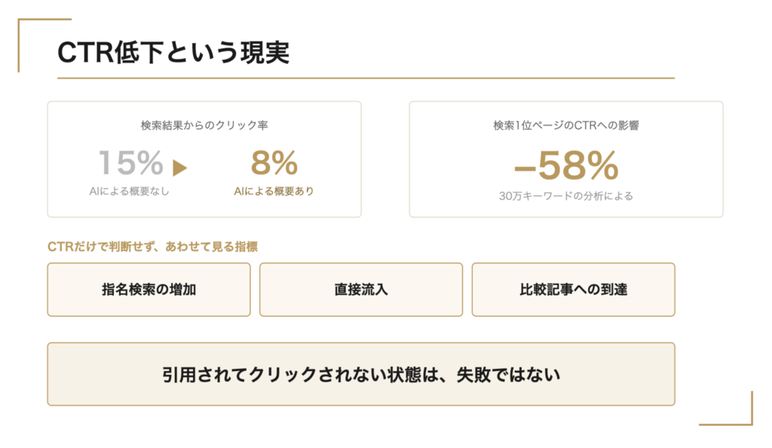Click the slide title CTR低下という現実
This screenshot has width=772, height=448.
point(173,52)
